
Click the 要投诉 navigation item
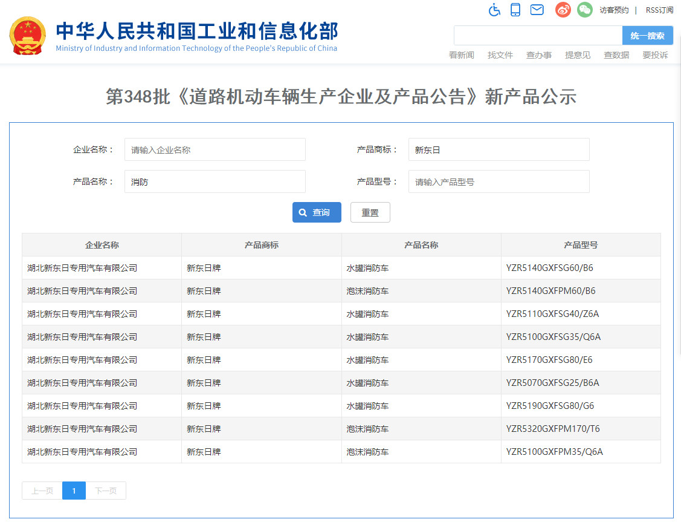click(655, 55)
